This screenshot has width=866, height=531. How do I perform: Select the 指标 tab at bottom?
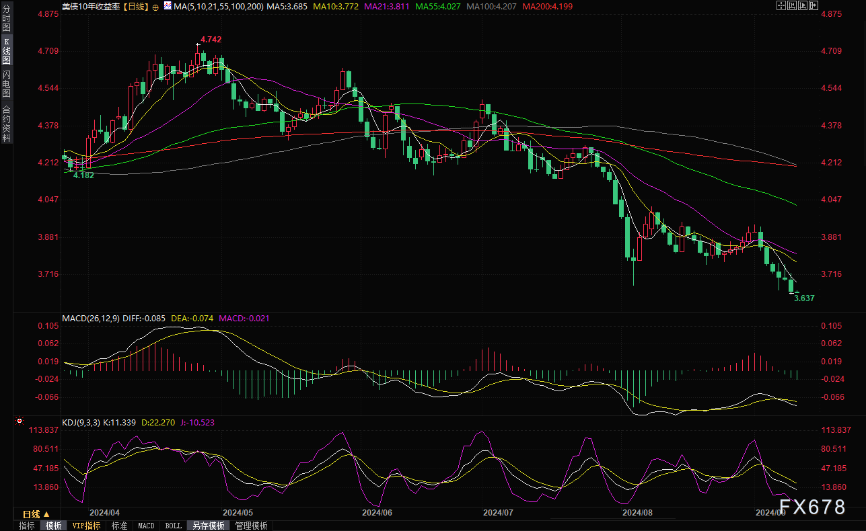[27, 526]
